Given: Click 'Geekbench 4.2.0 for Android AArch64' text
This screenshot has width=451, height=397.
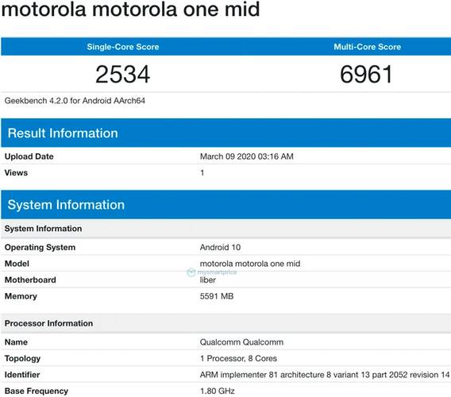Looking at the screenshot, I should (x=75, y=101).
